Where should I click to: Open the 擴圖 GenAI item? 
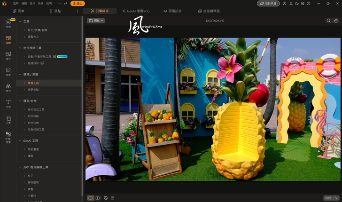pyautogui.click(x=31, y=156)
